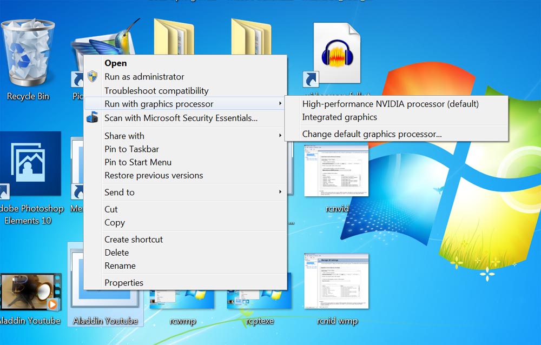Open Change default graphics processor
Image resolution: width=541 pixels, height=345 pixels.
point(397,134)
